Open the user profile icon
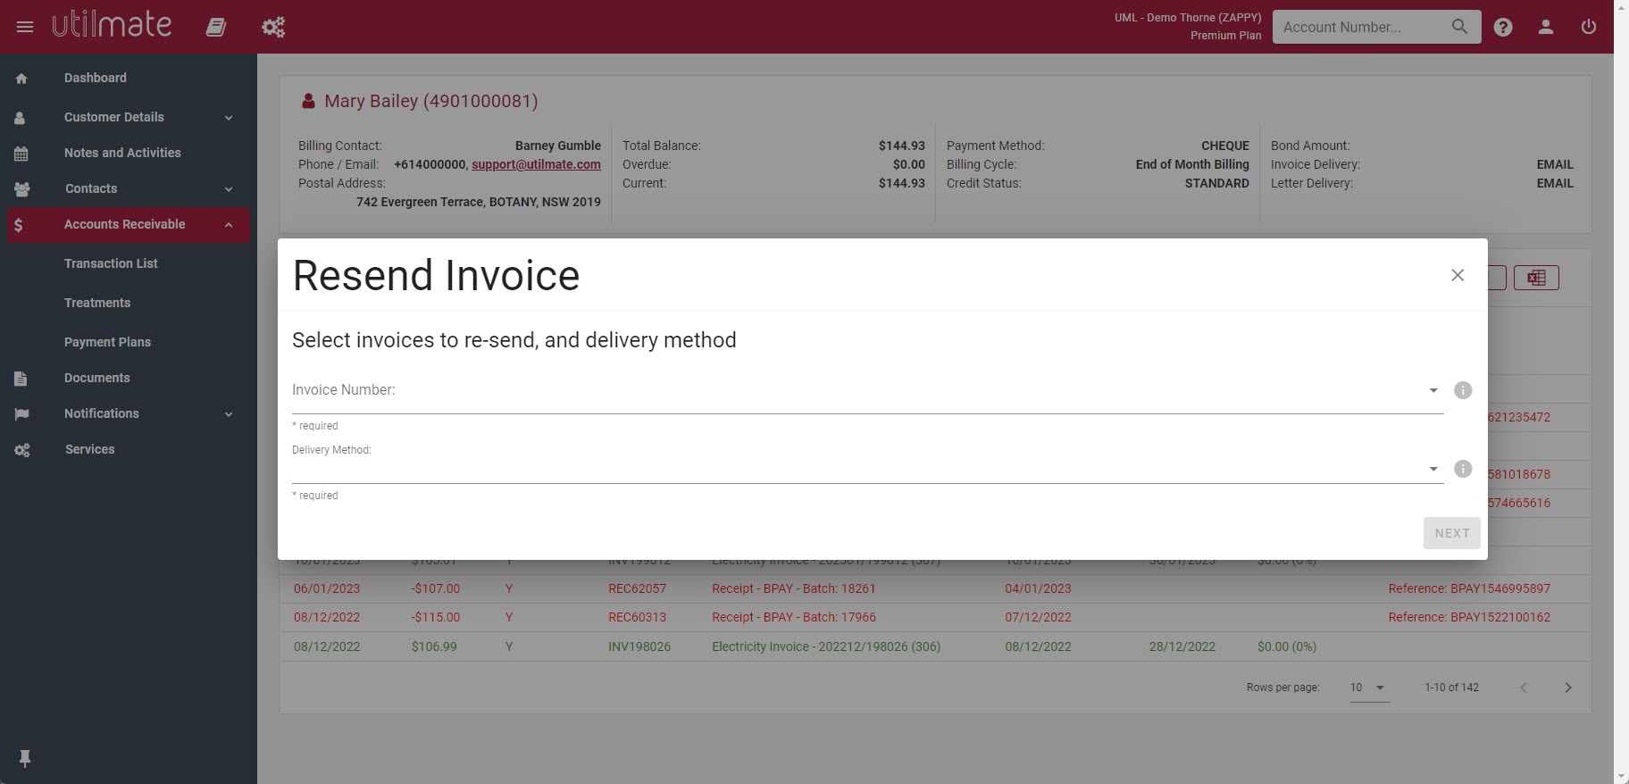Viewport: 1629px width, 784px height. click(x=1546, y=27)
